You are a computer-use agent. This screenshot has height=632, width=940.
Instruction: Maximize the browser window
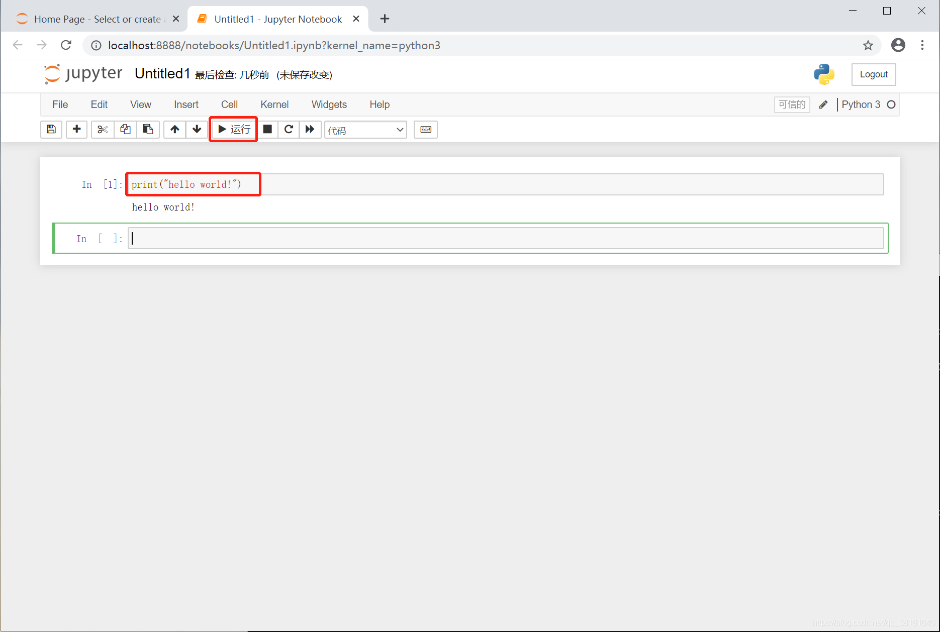point(887,11)
